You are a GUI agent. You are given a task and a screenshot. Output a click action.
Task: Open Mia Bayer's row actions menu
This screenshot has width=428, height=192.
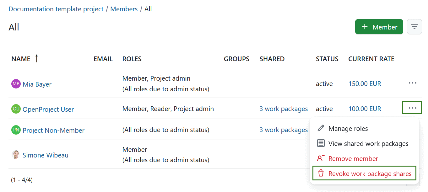pos(412,83)
